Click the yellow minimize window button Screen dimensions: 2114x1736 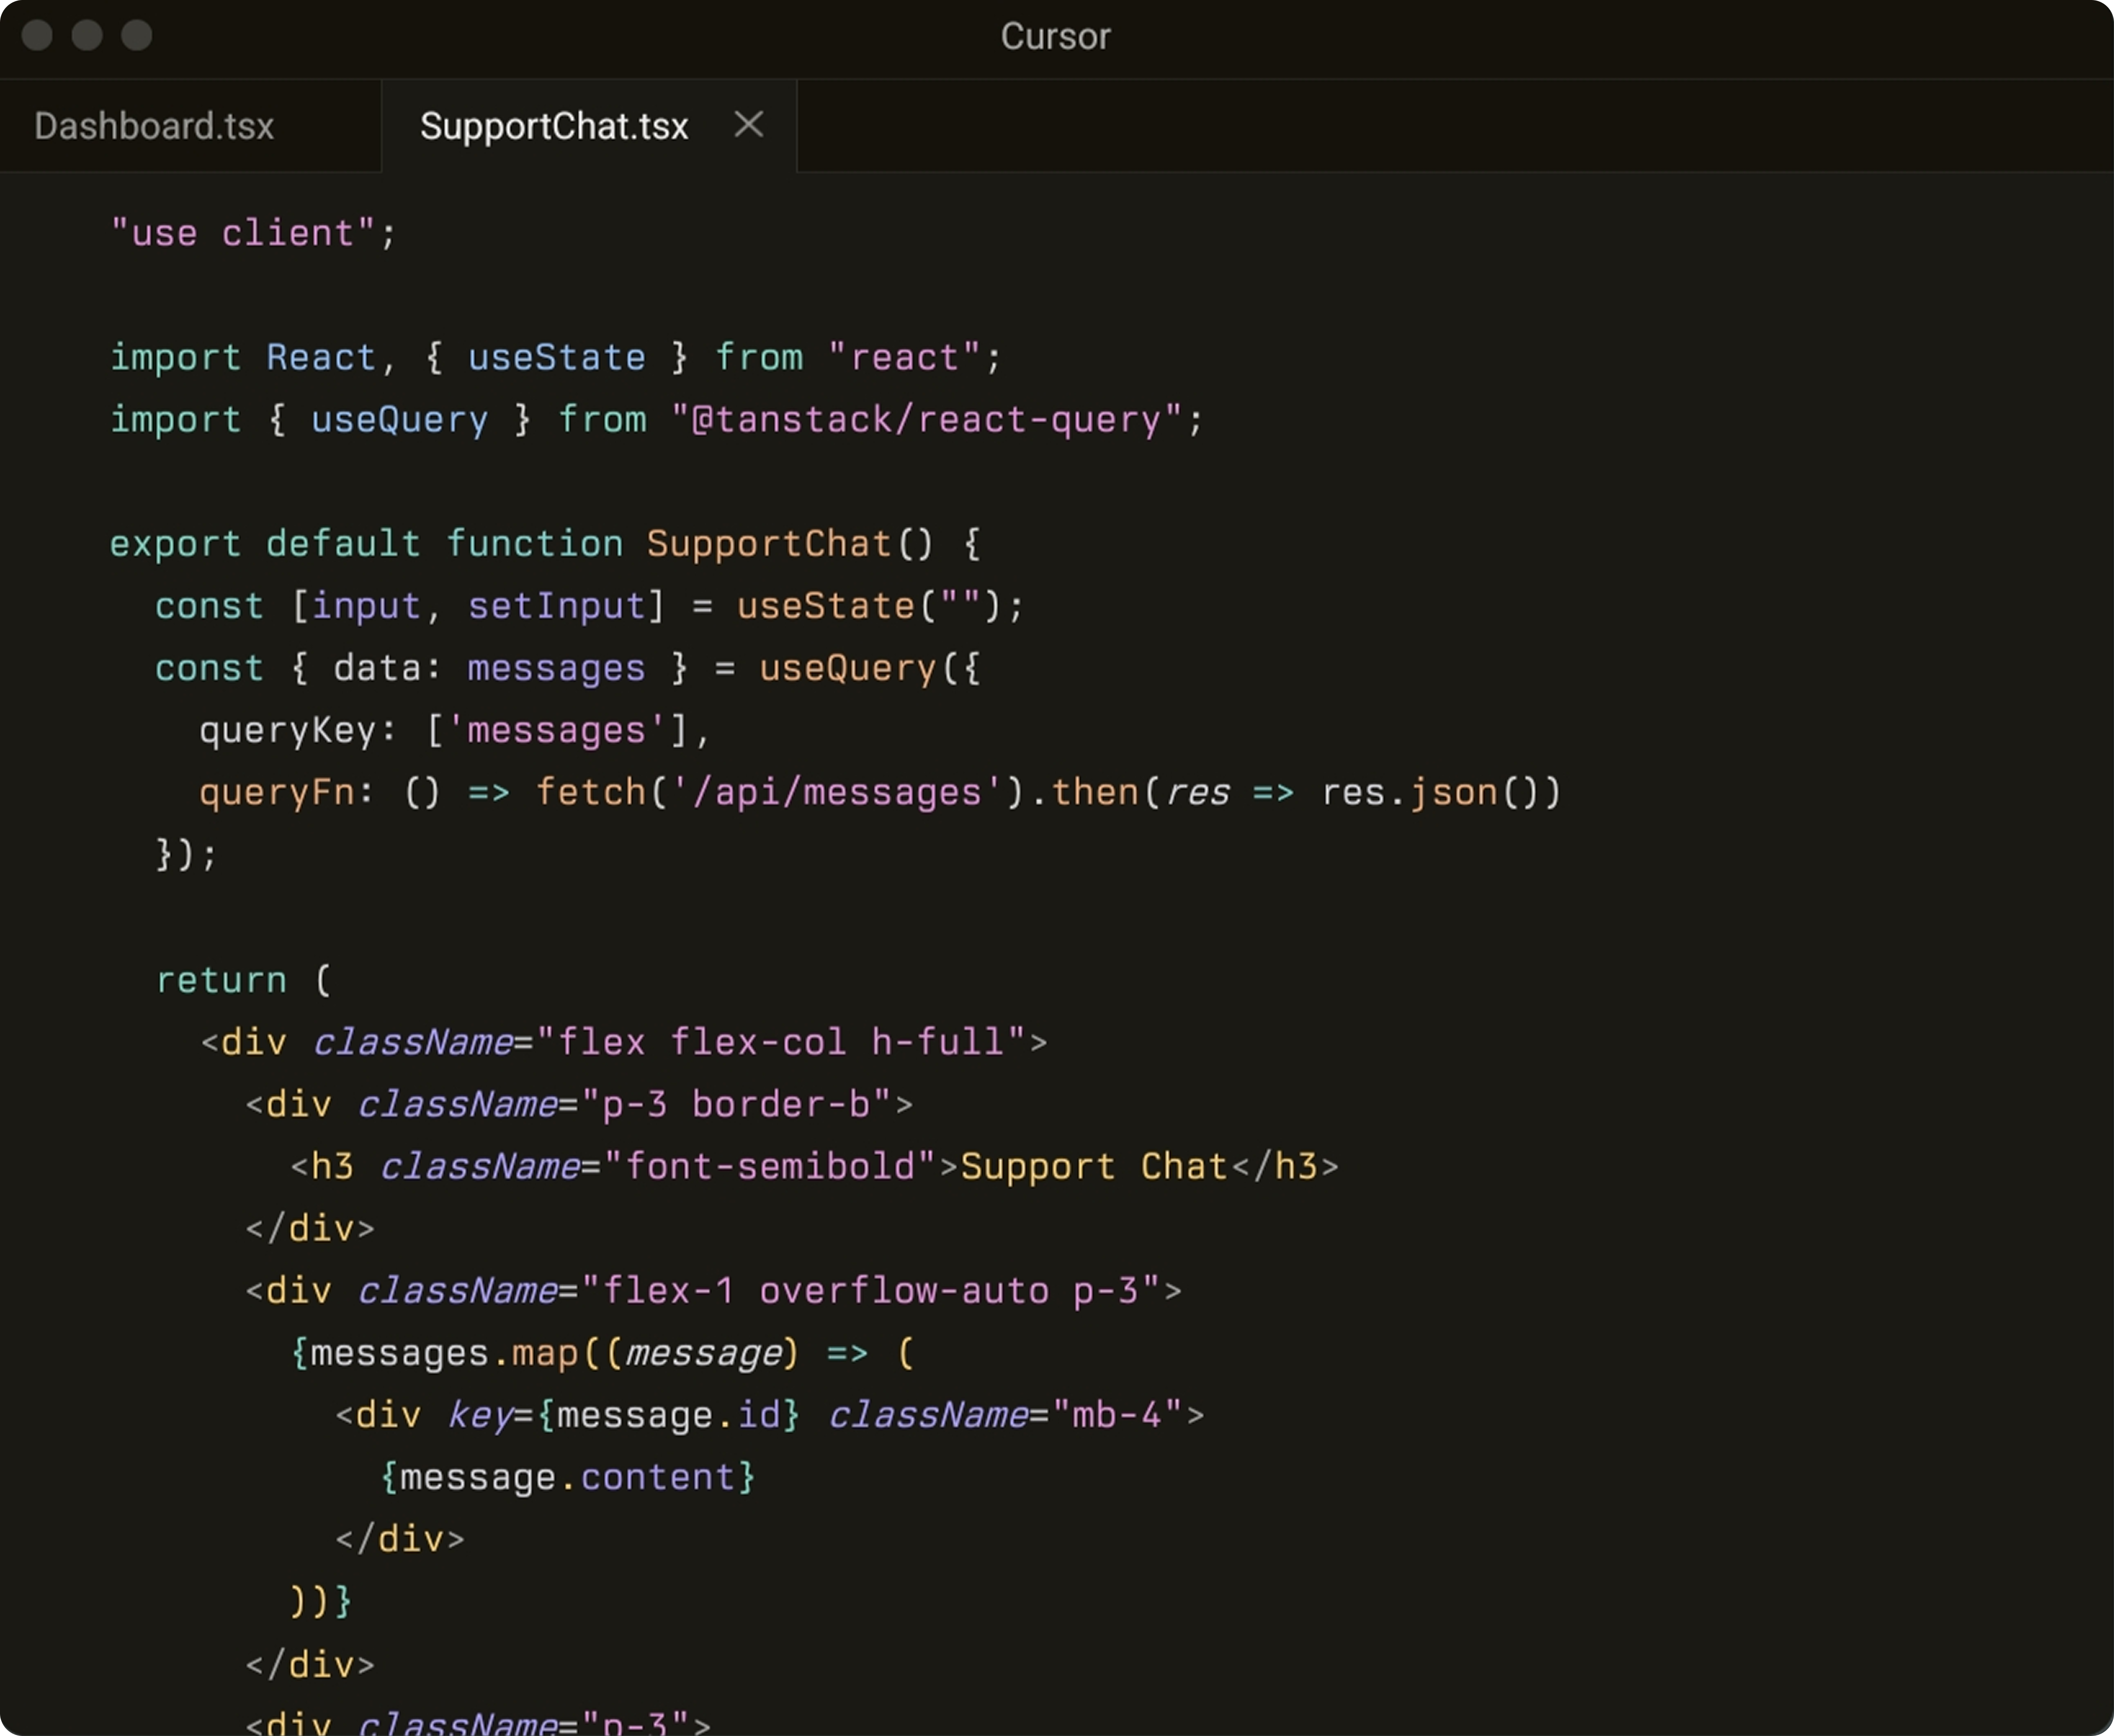(x=87, y=35)
